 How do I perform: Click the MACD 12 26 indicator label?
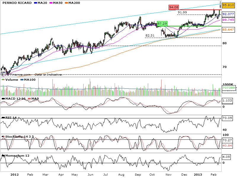click(15, 99)
